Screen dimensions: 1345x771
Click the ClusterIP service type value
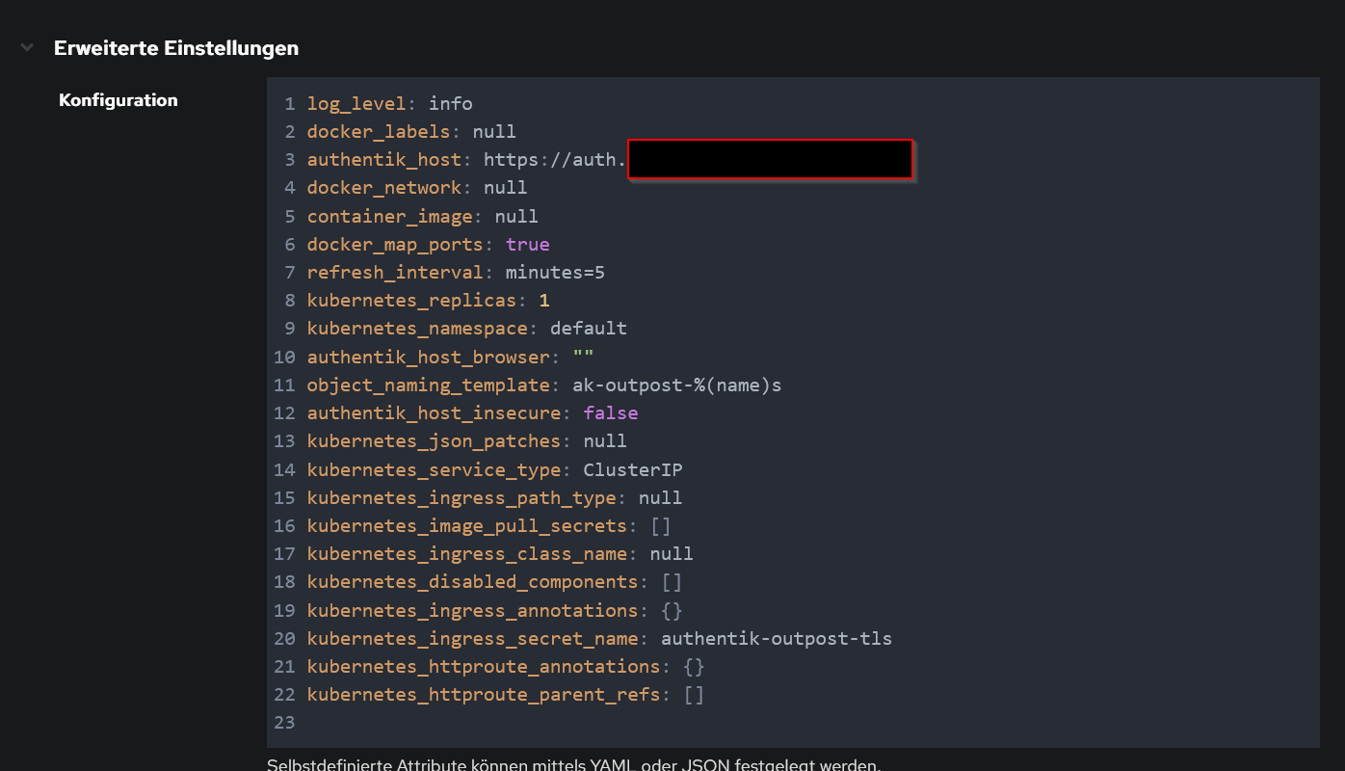point(632,470)
